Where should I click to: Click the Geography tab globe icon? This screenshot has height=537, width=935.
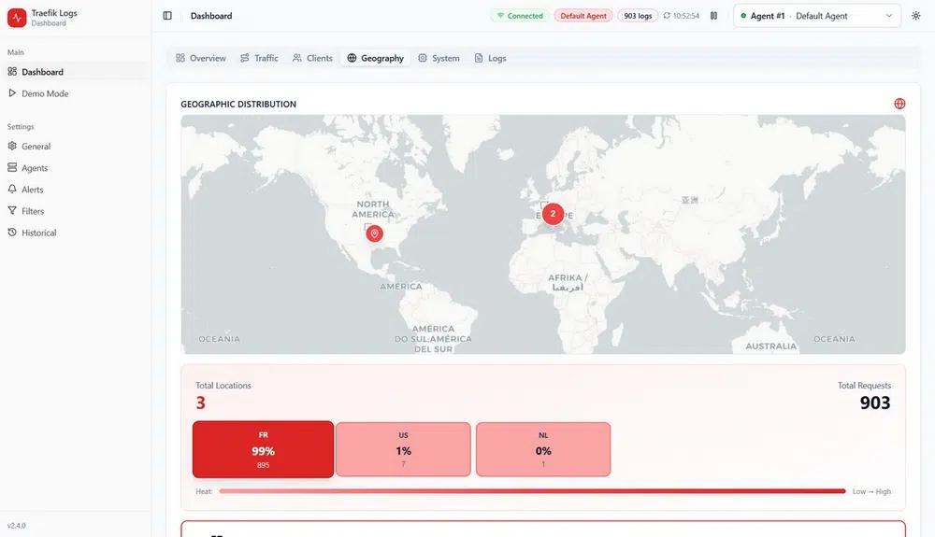[x=352, y=58]
